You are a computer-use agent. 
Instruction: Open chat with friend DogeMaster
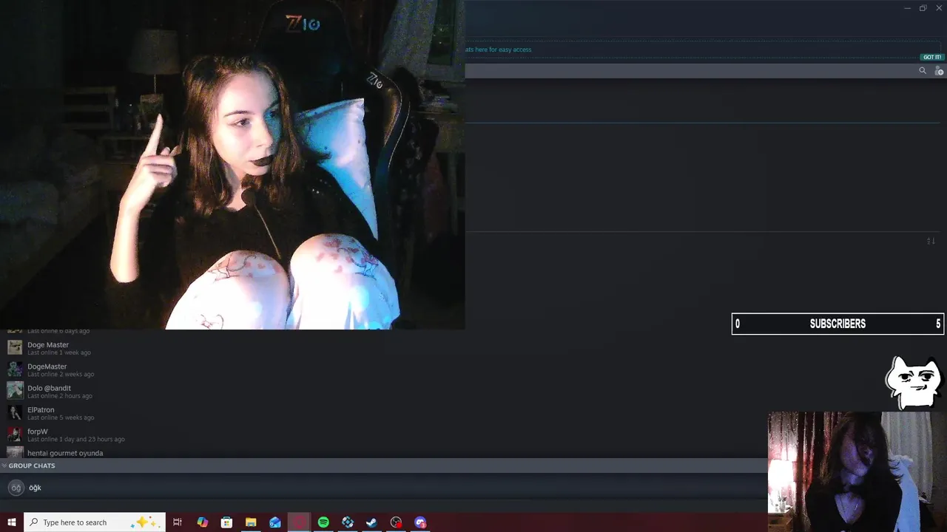click(x=47, y=366)
